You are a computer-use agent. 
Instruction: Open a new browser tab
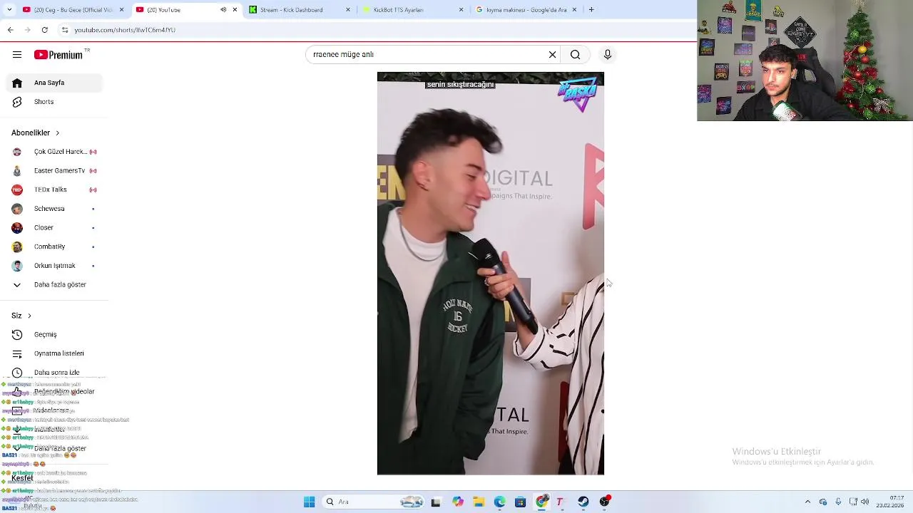[x=591, y=9]
